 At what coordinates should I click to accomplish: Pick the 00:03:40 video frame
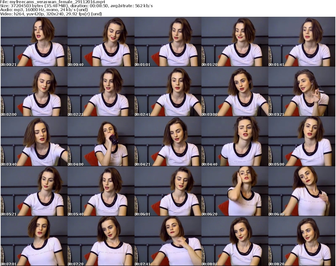34,142
